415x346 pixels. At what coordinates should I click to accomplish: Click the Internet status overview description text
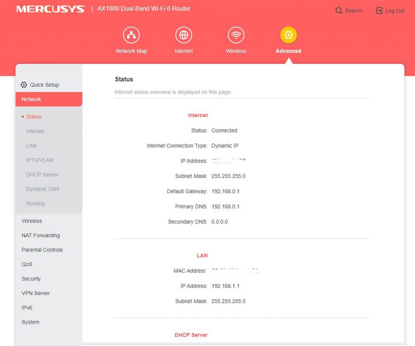(x=173, y=92)
